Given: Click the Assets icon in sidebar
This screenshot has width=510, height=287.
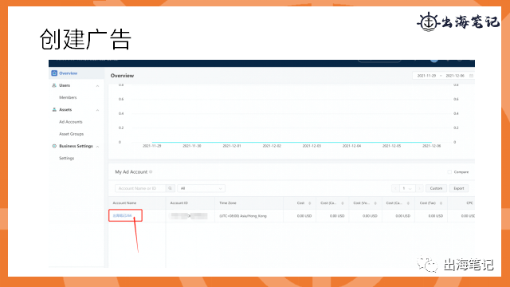Looking at the screenshot, I should 54,110.
